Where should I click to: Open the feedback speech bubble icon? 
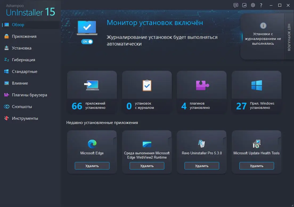click(x=235, y=5)
